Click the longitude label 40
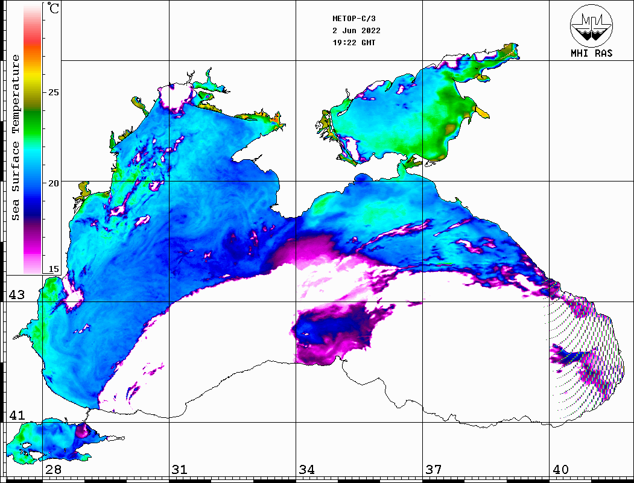 pos(560,469)
